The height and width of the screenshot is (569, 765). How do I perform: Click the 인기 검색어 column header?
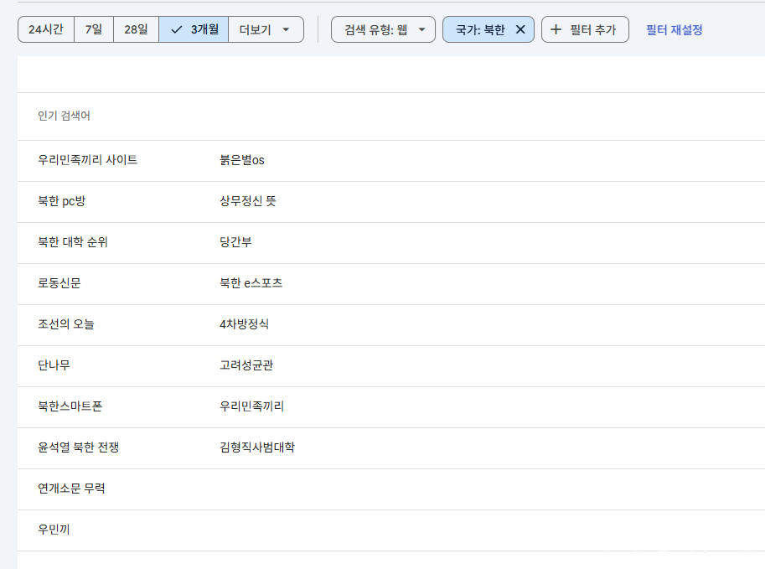pyautogui.click(x=65, y=116)
